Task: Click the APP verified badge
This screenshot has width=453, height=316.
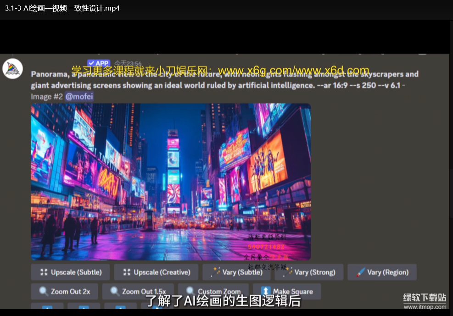Action: tap(99, 63)
